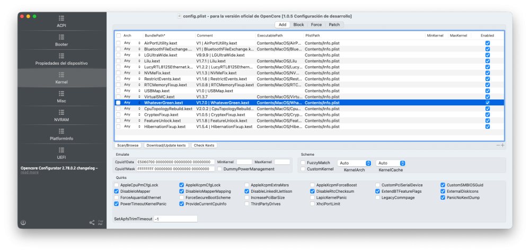Sort by BundlePath column header
Viewport: 530px width, 252px height.
[x=169, y=35]
